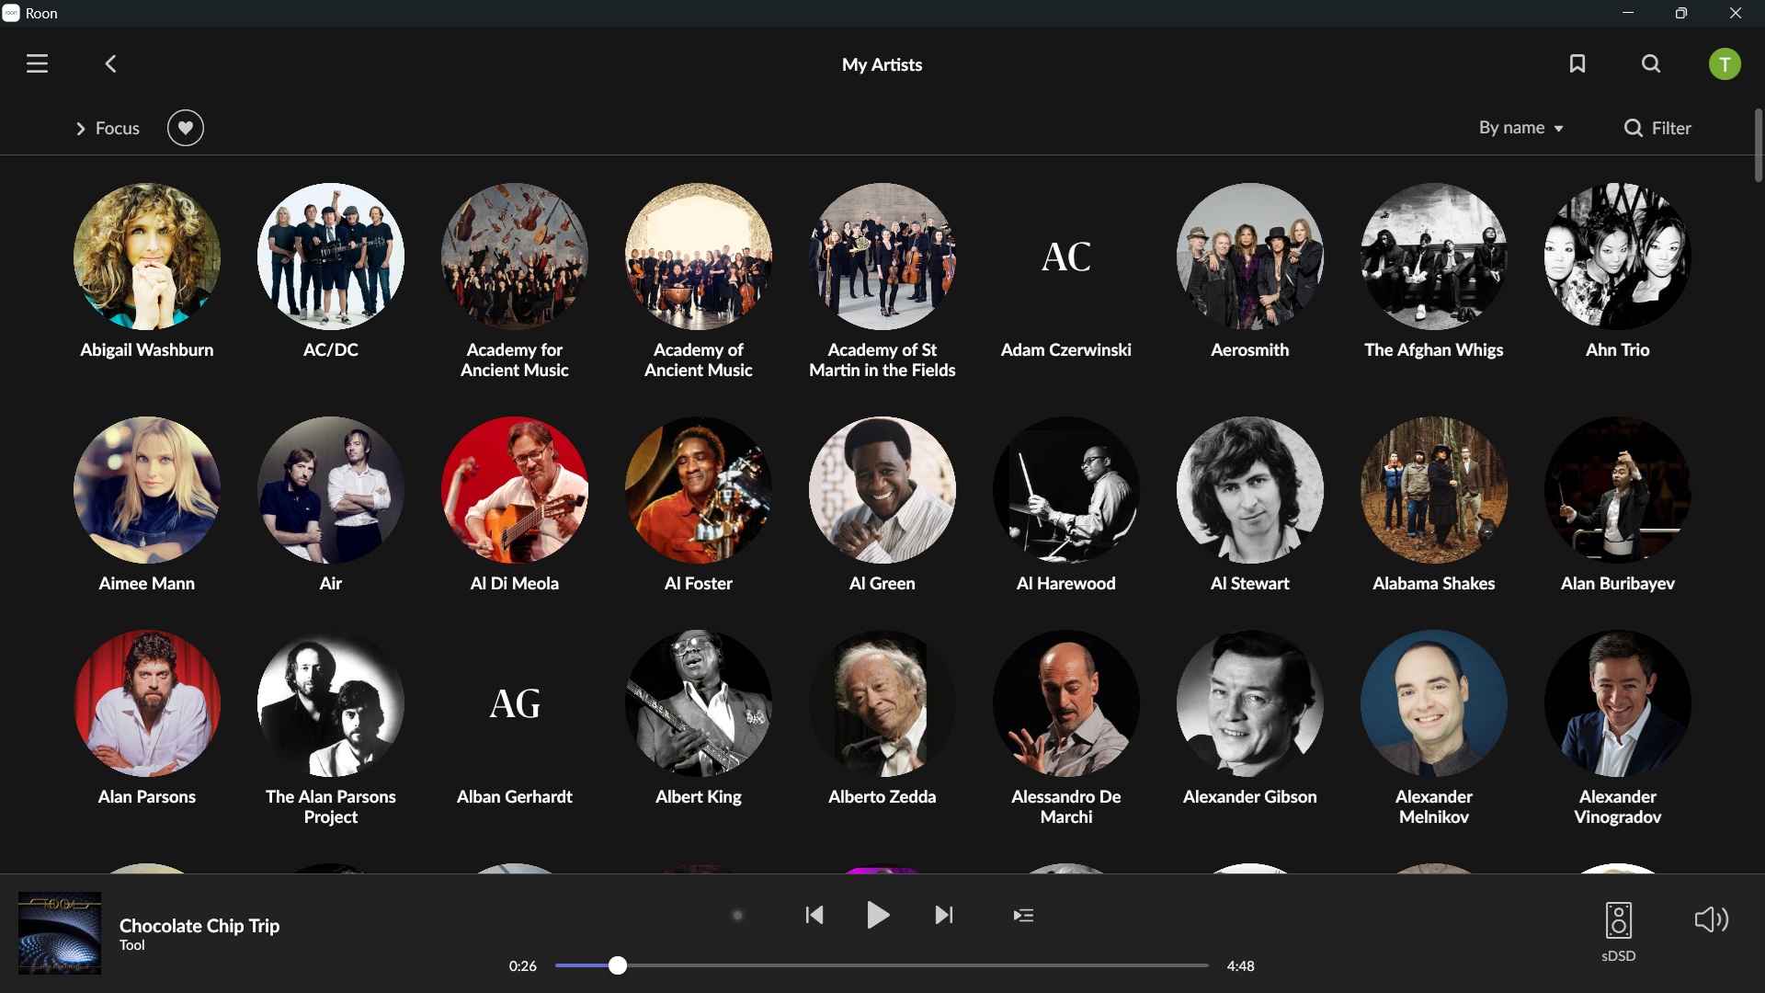Open the play queue icon

point(1023,915)
